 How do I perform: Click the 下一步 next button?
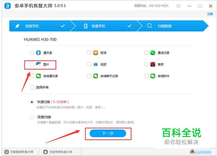pyautogui.click(x=108, y=133)
